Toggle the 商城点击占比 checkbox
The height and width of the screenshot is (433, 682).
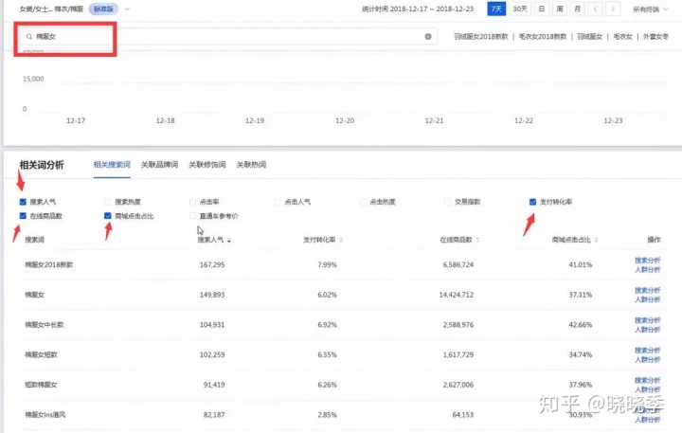pyautogui.click(x=108, y=216)
